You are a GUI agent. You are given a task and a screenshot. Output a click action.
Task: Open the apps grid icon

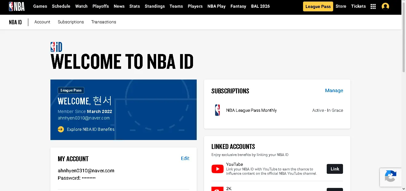(373, 6)
